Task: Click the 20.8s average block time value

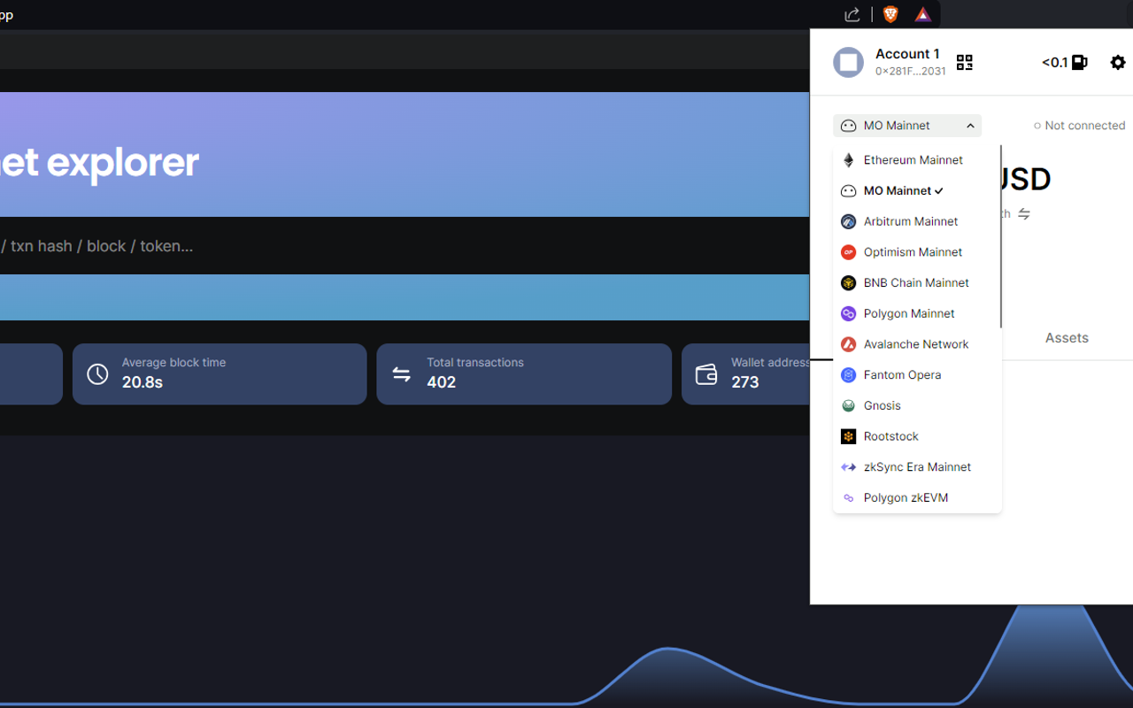Action: [x=143, y=382]
